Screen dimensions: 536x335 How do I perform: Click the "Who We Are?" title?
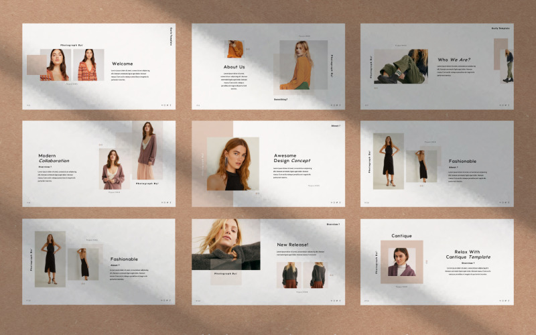[454, 60]
